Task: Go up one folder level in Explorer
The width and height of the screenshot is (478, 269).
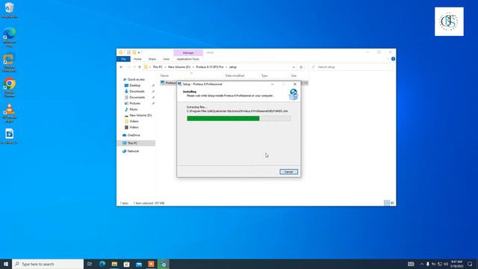Action: click(x=140, y=67)
